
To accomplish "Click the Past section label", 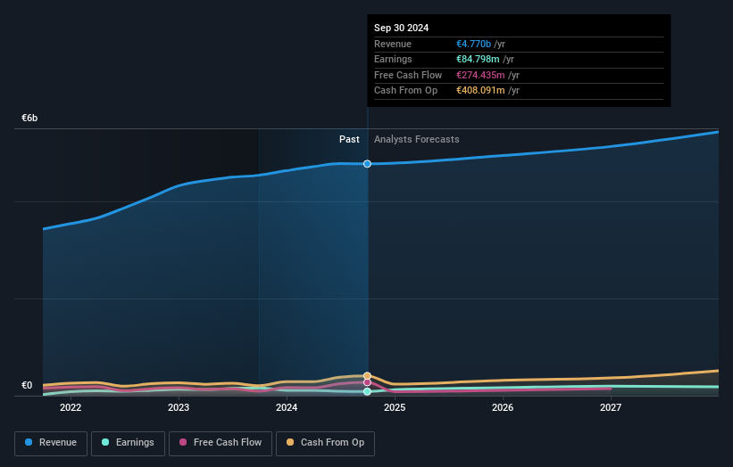I will coord(349,140).
